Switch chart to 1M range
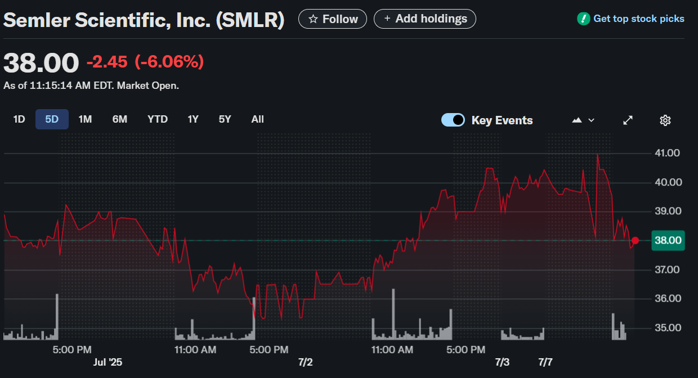The image size is (698, 378). click(85, 119)
